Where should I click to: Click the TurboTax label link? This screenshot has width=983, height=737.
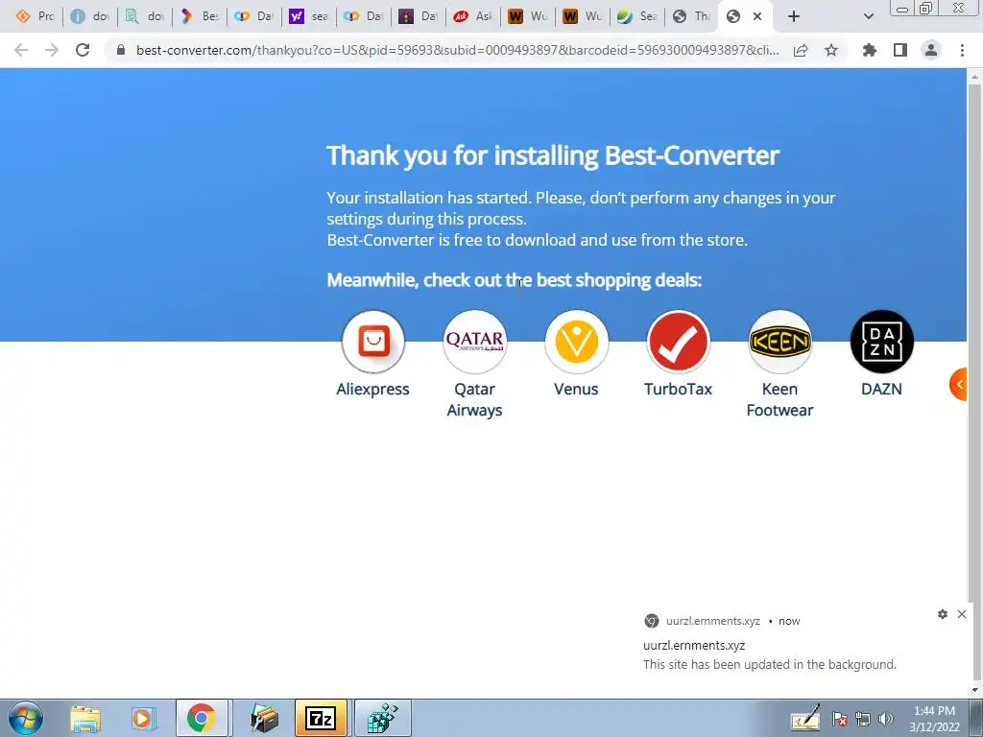point(679,390)
